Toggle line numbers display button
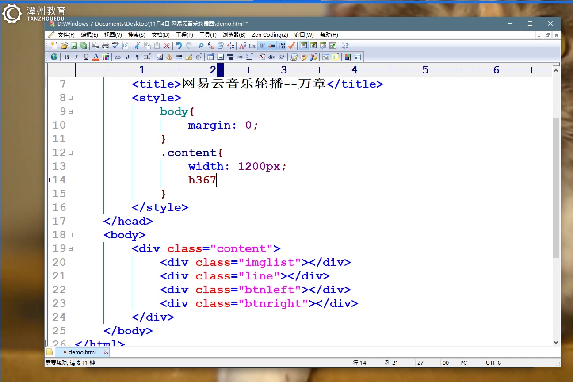The image size is (573, 382). point(282,46)
